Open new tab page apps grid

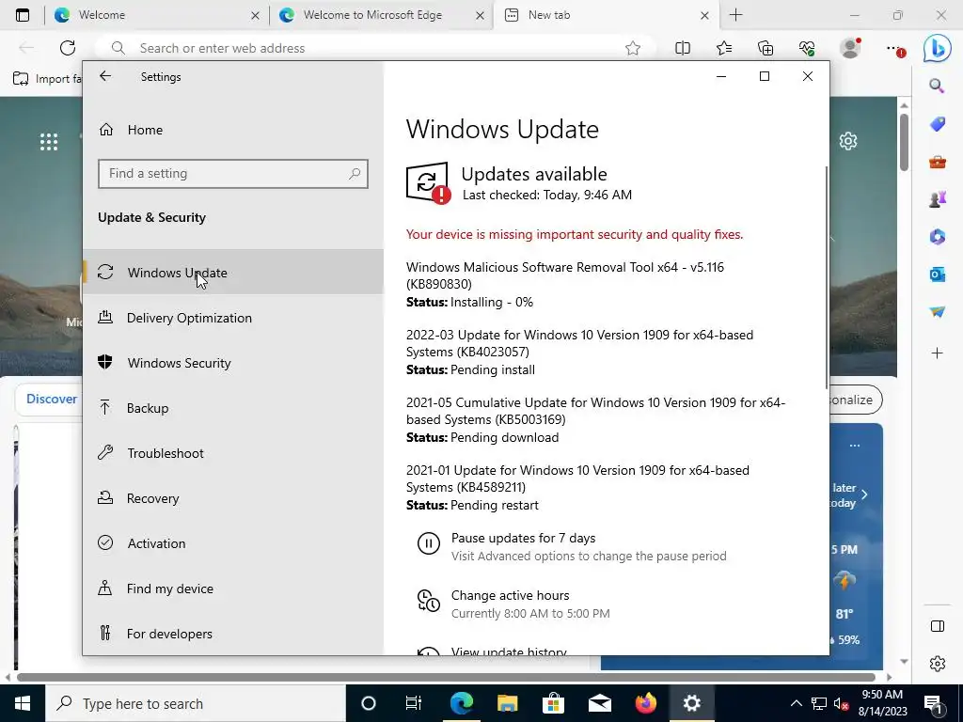pyautogui.click(x=49, y=142)
